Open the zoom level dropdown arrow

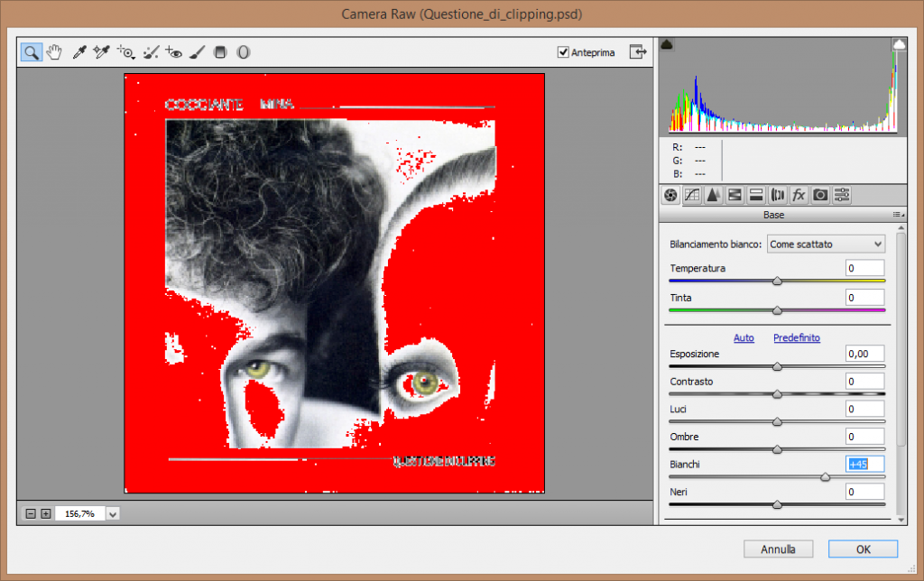click(x=113, y=514)
